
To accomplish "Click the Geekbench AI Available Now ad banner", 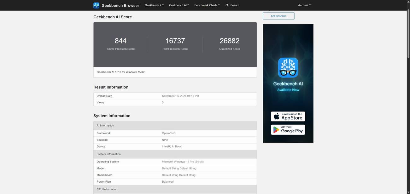I will point(288,83).
